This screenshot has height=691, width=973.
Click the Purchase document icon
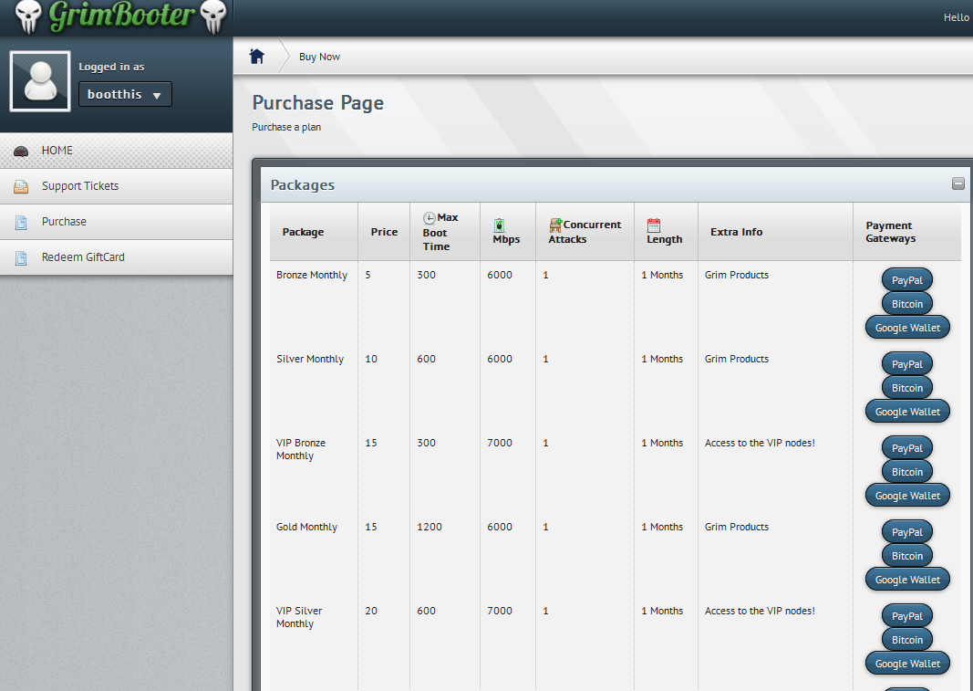[x=21, y=223]
